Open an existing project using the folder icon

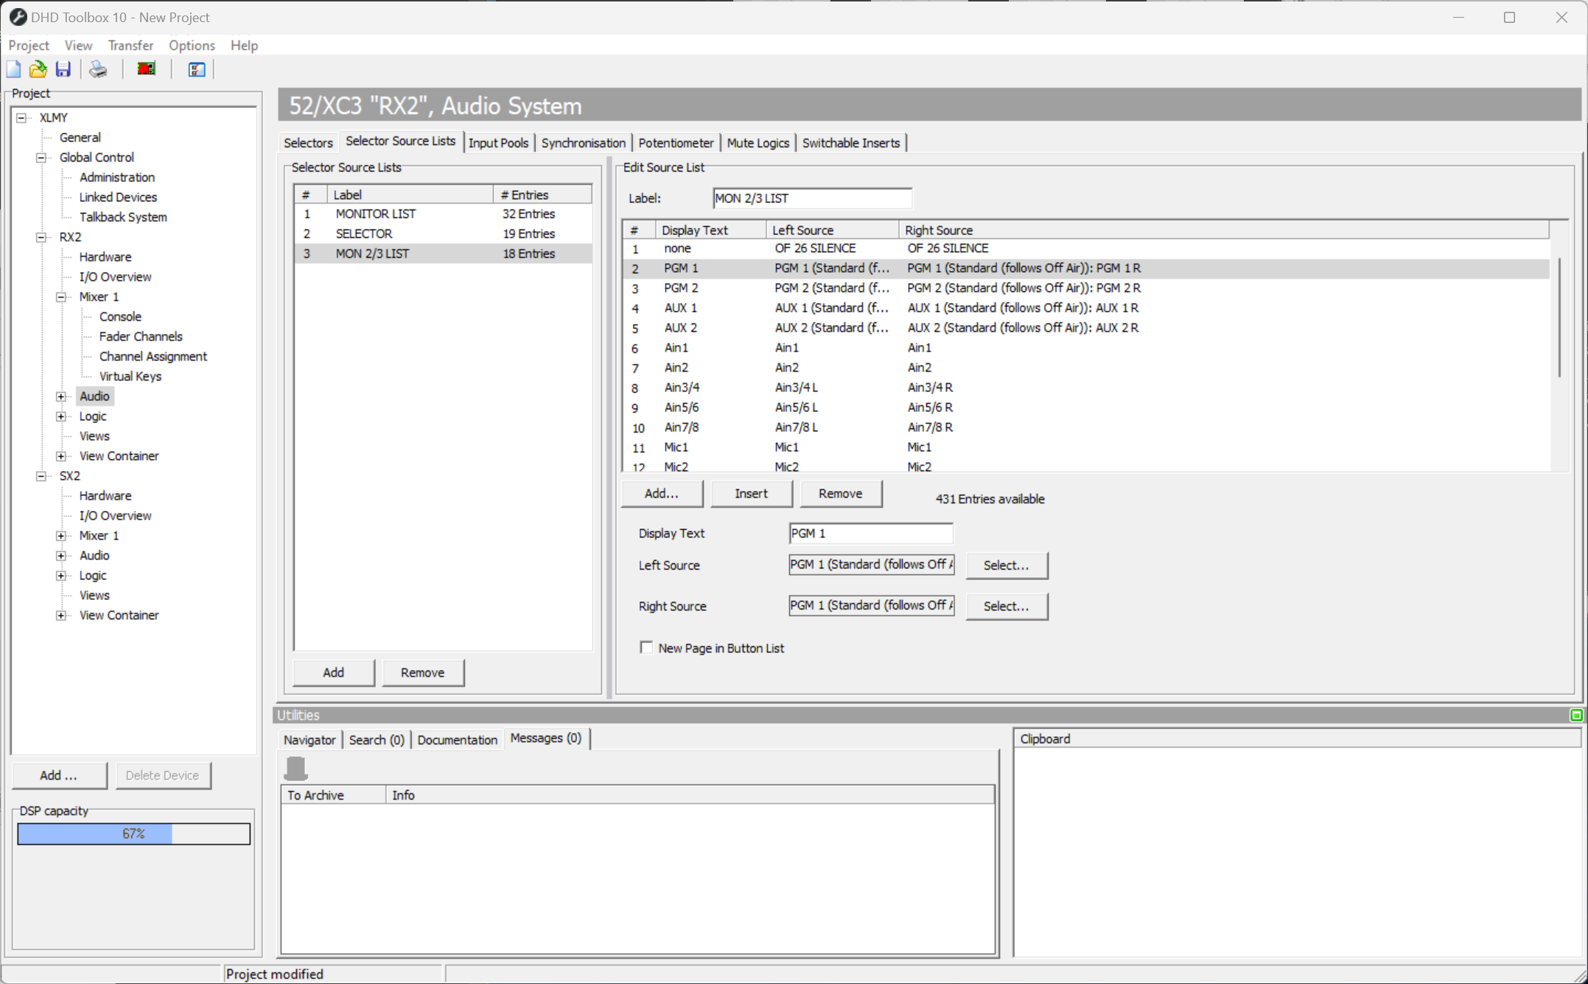38,69
